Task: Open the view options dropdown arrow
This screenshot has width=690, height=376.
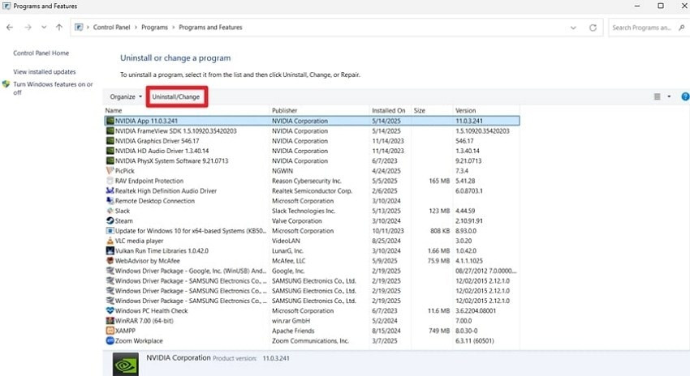Action: pos(669,96)
